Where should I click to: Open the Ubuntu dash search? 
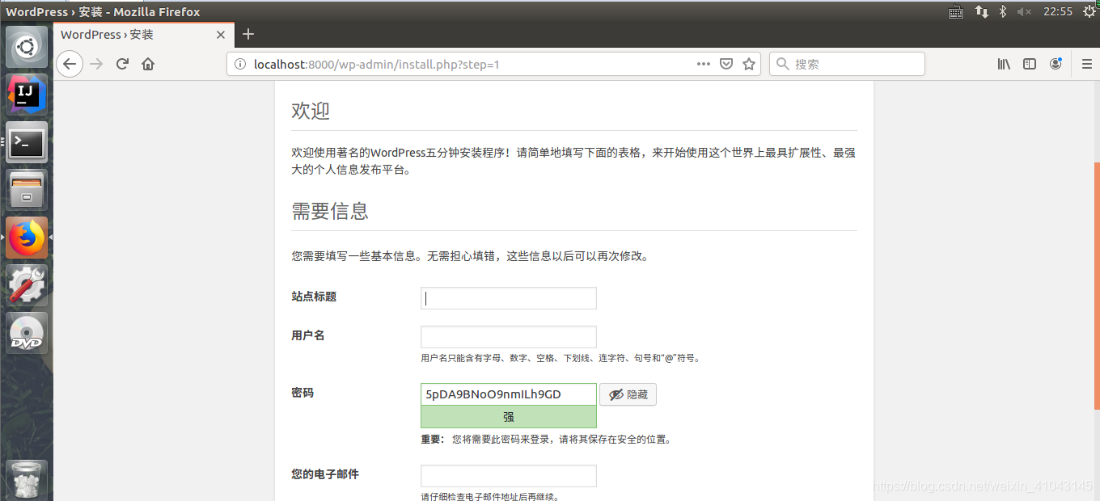point(27,48)
